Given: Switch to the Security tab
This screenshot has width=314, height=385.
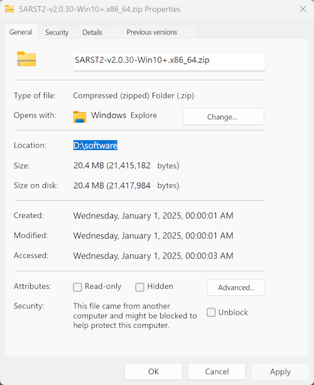Looking at the screenshot, I should [x=57, y=32].
